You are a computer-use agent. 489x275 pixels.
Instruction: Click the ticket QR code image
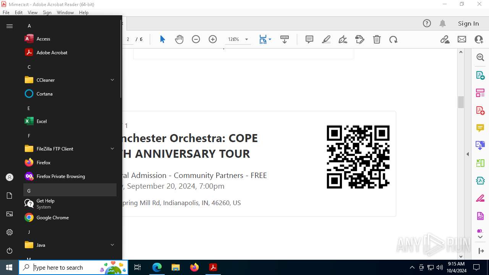(x=358, y=157)
